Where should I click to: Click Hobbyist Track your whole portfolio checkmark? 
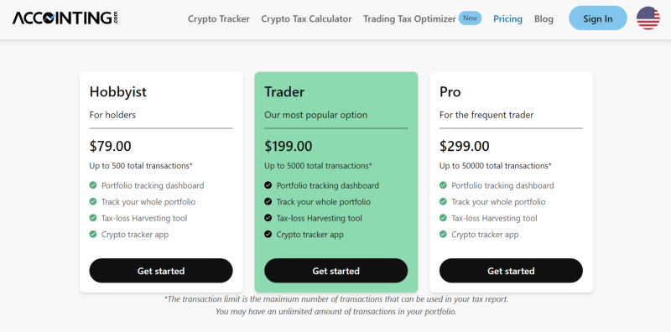click(93, 201)
